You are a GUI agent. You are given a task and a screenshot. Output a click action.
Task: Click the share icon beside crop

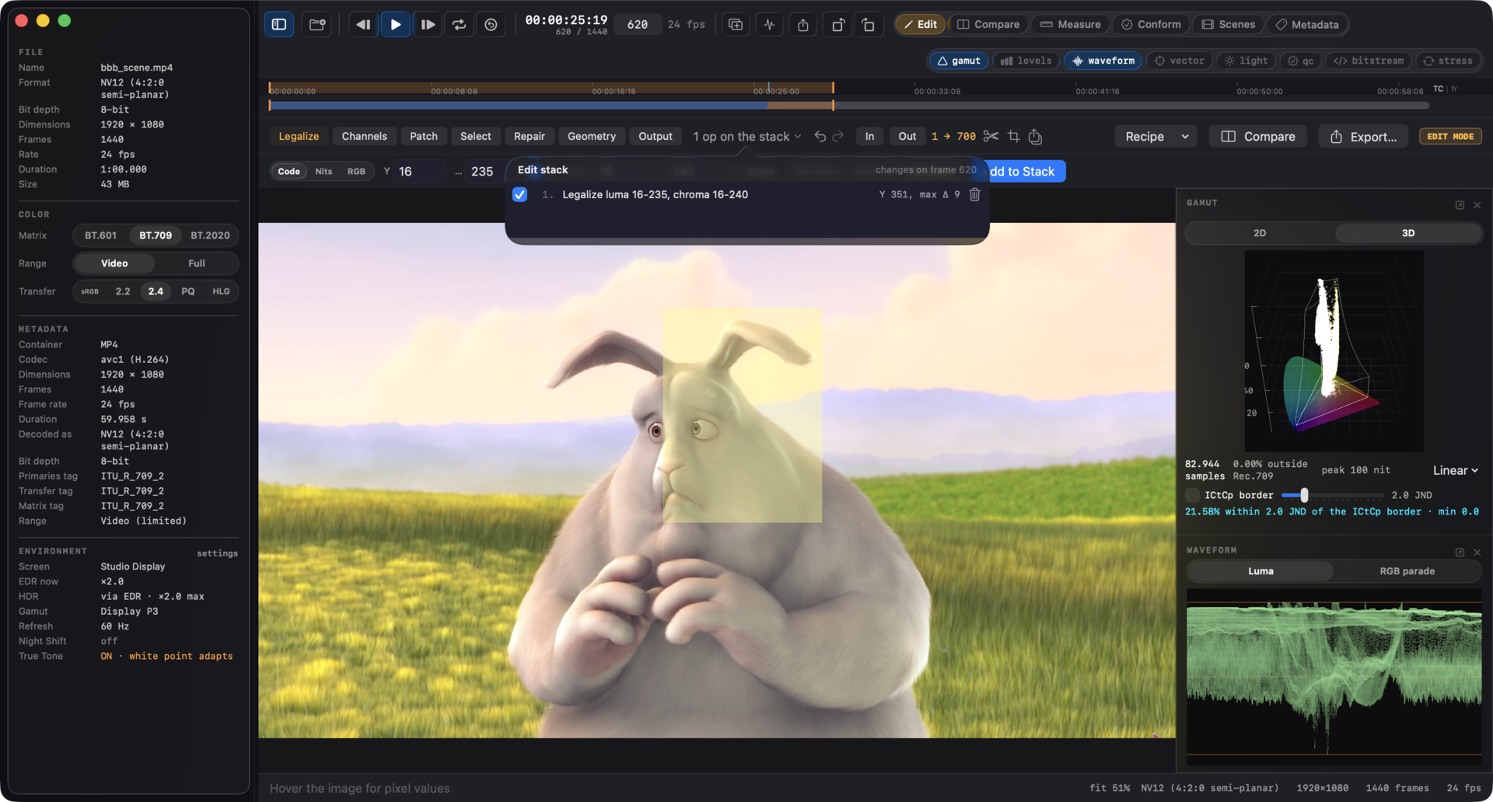point(1035,136)
